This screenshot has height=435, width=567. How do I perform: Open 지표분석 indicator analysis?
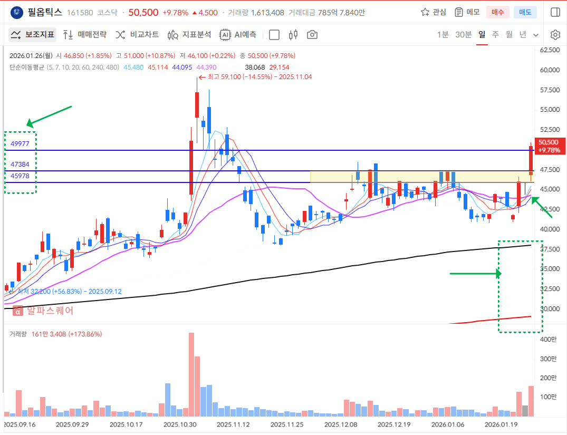(189, 35)
